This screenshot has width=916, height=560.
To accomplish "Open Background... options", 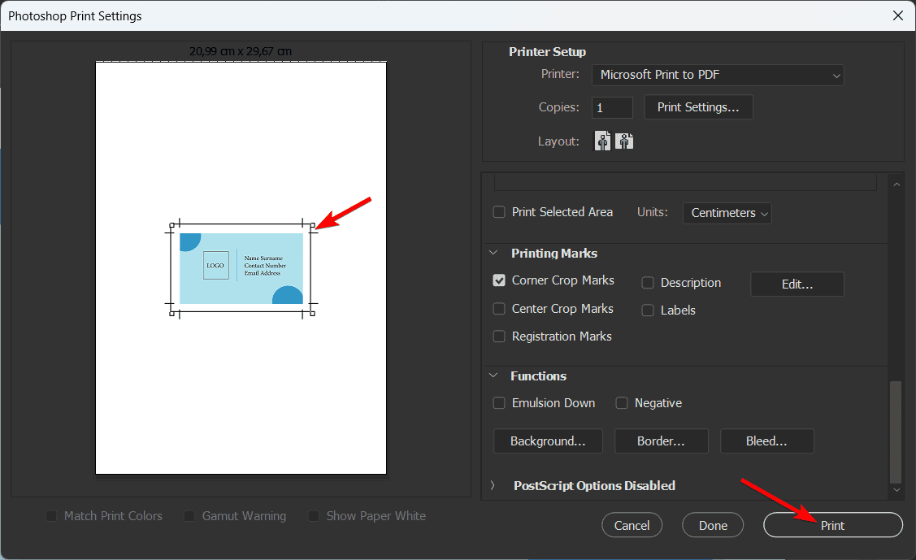I will 548,441.
